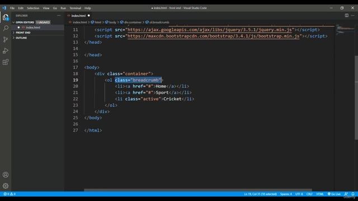Click the code minimap preview
This screenshot has height=201, width=358.
pos(345,30)
